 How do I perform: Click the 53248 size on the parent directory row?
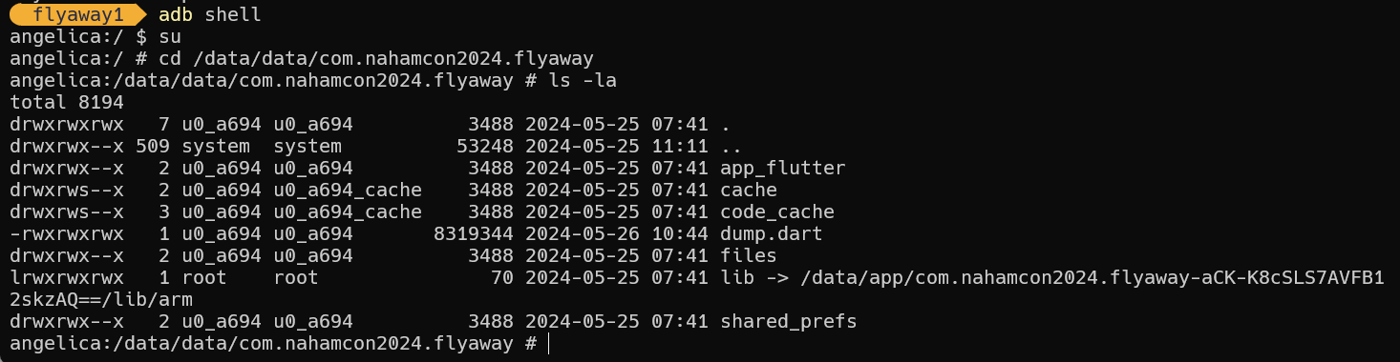[x=485, y=147]
